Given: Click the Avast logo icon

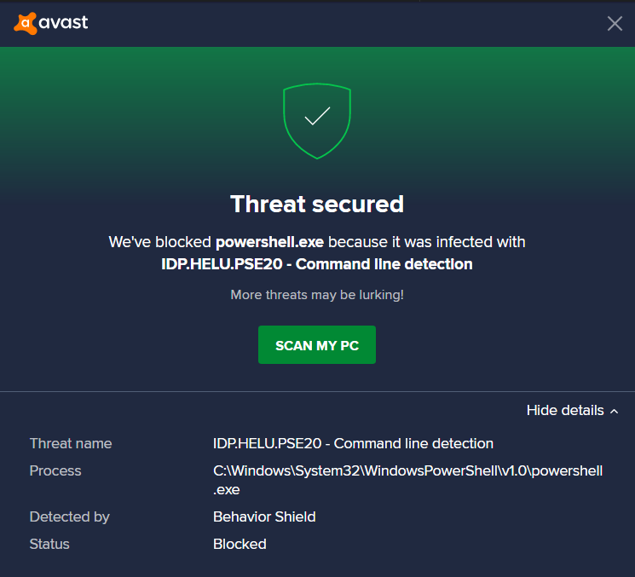Looking at the screenshot, I should pos(25,23).
